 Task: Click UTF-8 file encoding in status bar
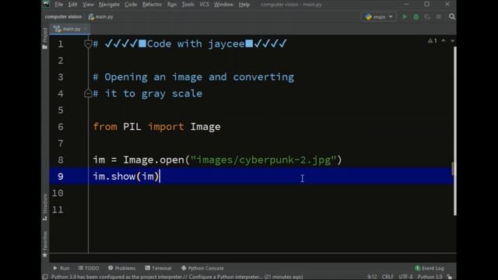tap(405, 277)
